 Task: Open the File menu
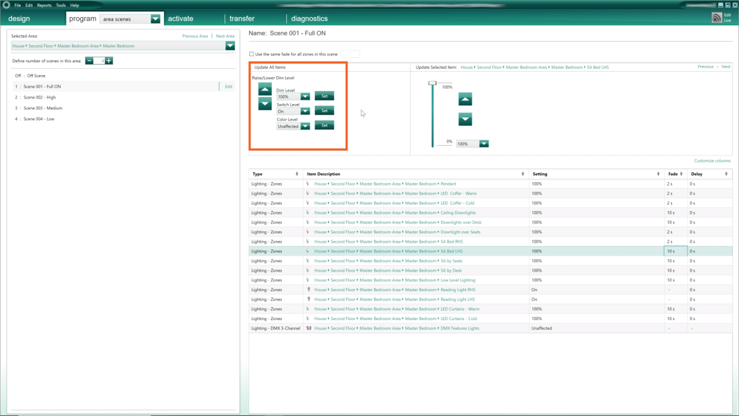tap(18, 5)
